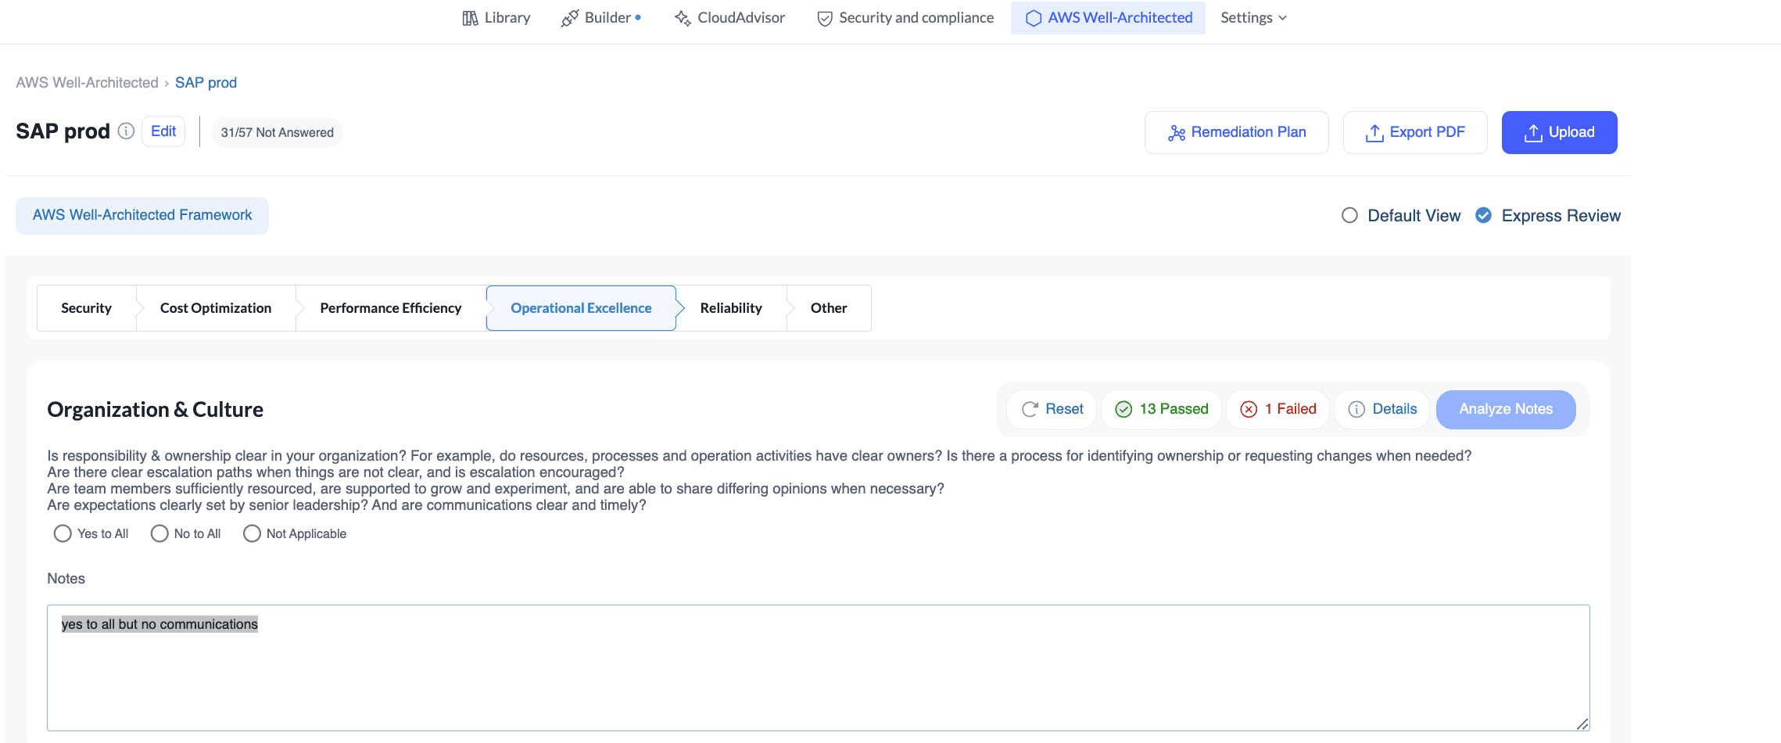The height and width of the screenshot is (743, 1781).
Task: Show the 1 Failed result
Action: tap(1278, 409)
